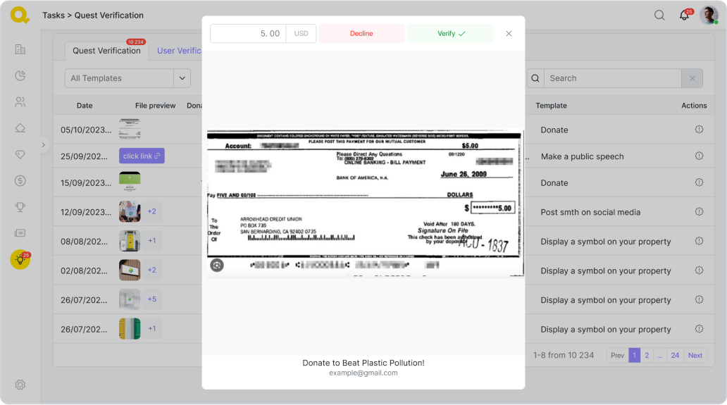
Task: Click the search magnifier icon in header
Action: pyautogui.click(x=659, y=15)
